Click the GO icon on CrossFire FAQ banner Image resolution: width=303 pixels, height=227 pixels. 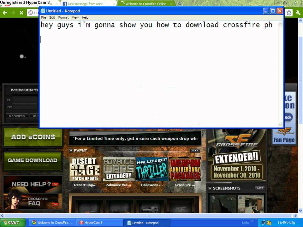tap(55, 204)
